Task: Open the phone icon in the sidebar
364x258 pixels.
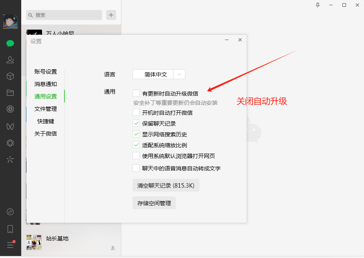Action: click(10, 229)
